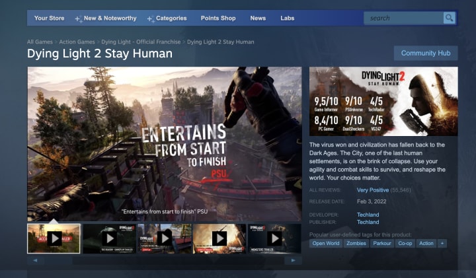Open the All Games breadcrumb
This screenshot has height=278, width=476.
tap(40, 42)
